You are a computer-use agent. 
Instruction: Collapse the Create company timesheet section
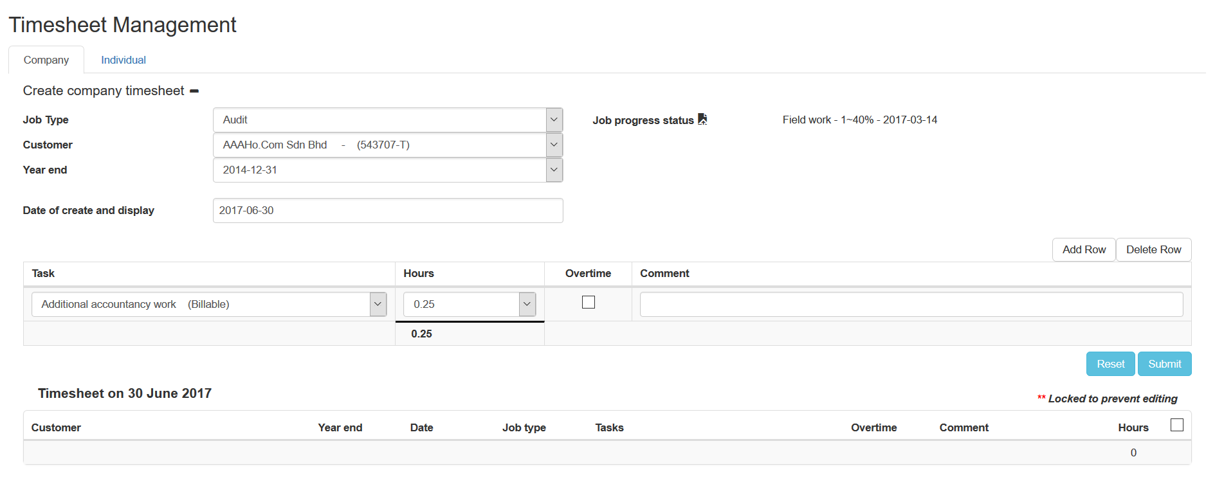tap(194, 91)
